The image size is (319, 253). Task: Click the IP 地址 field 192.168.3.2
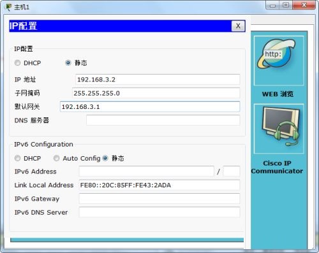tap(158, 80)
